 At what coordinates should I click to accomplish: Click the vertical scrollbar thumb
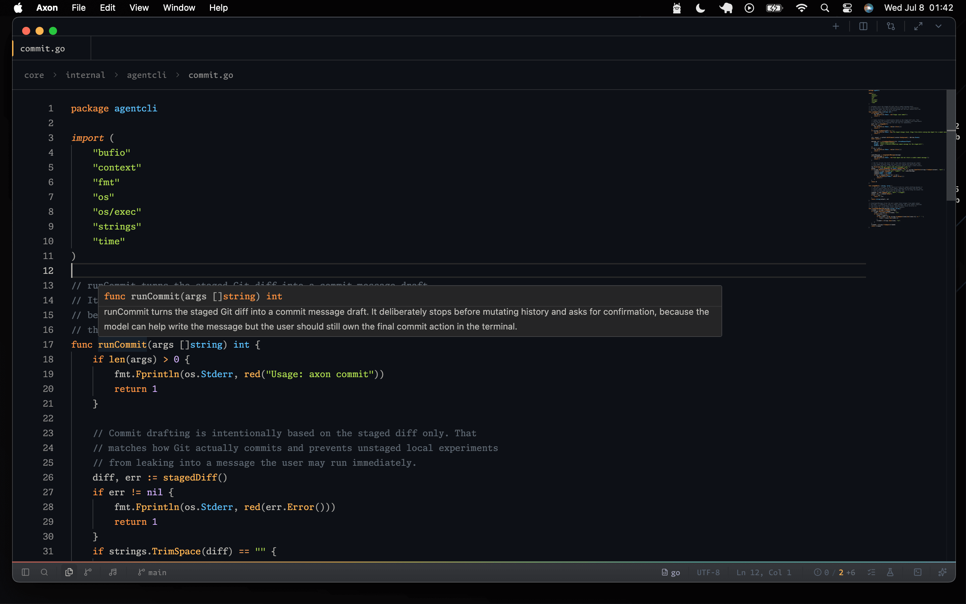[x=951, y=145]
